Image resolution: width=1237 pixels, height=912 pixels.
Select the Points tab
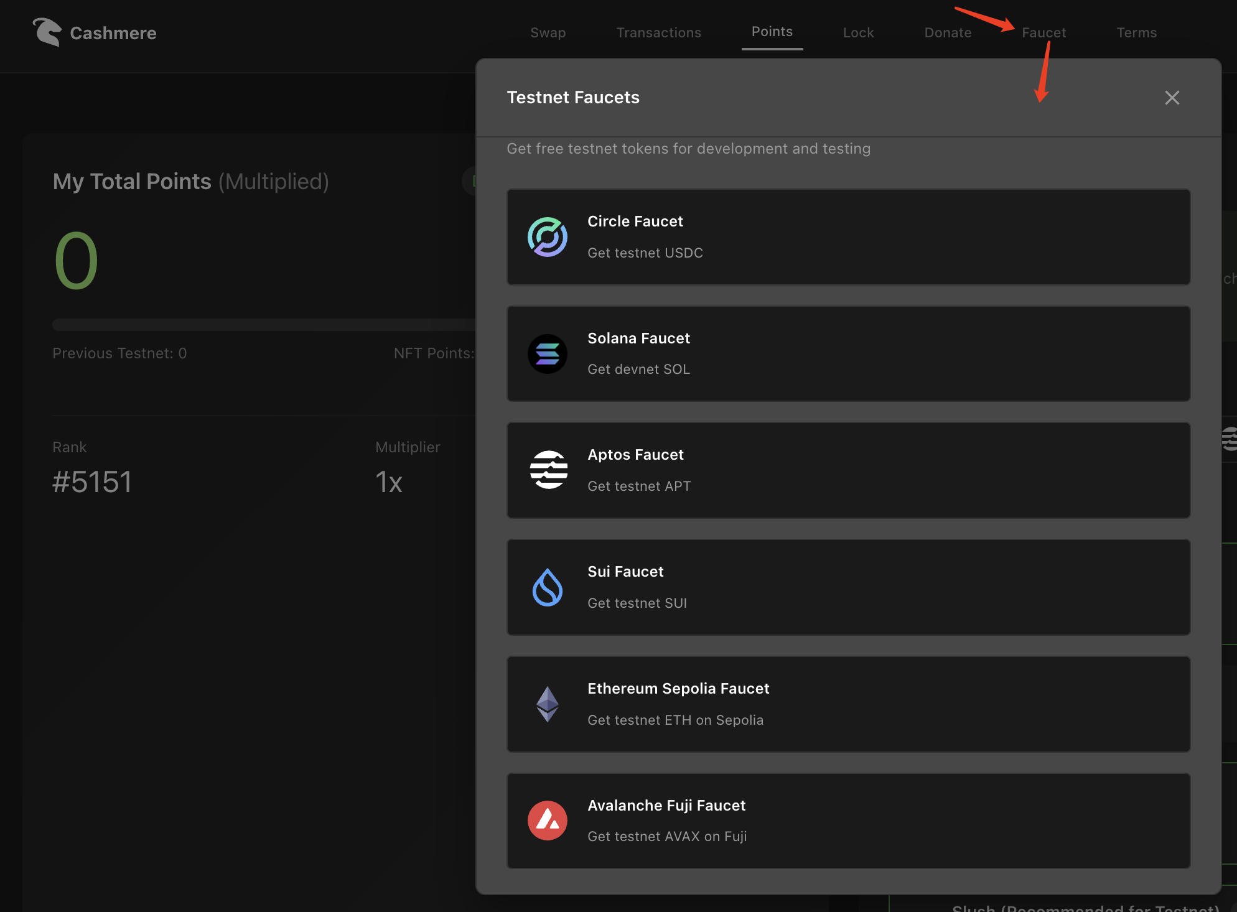click(x=772, y=32)
